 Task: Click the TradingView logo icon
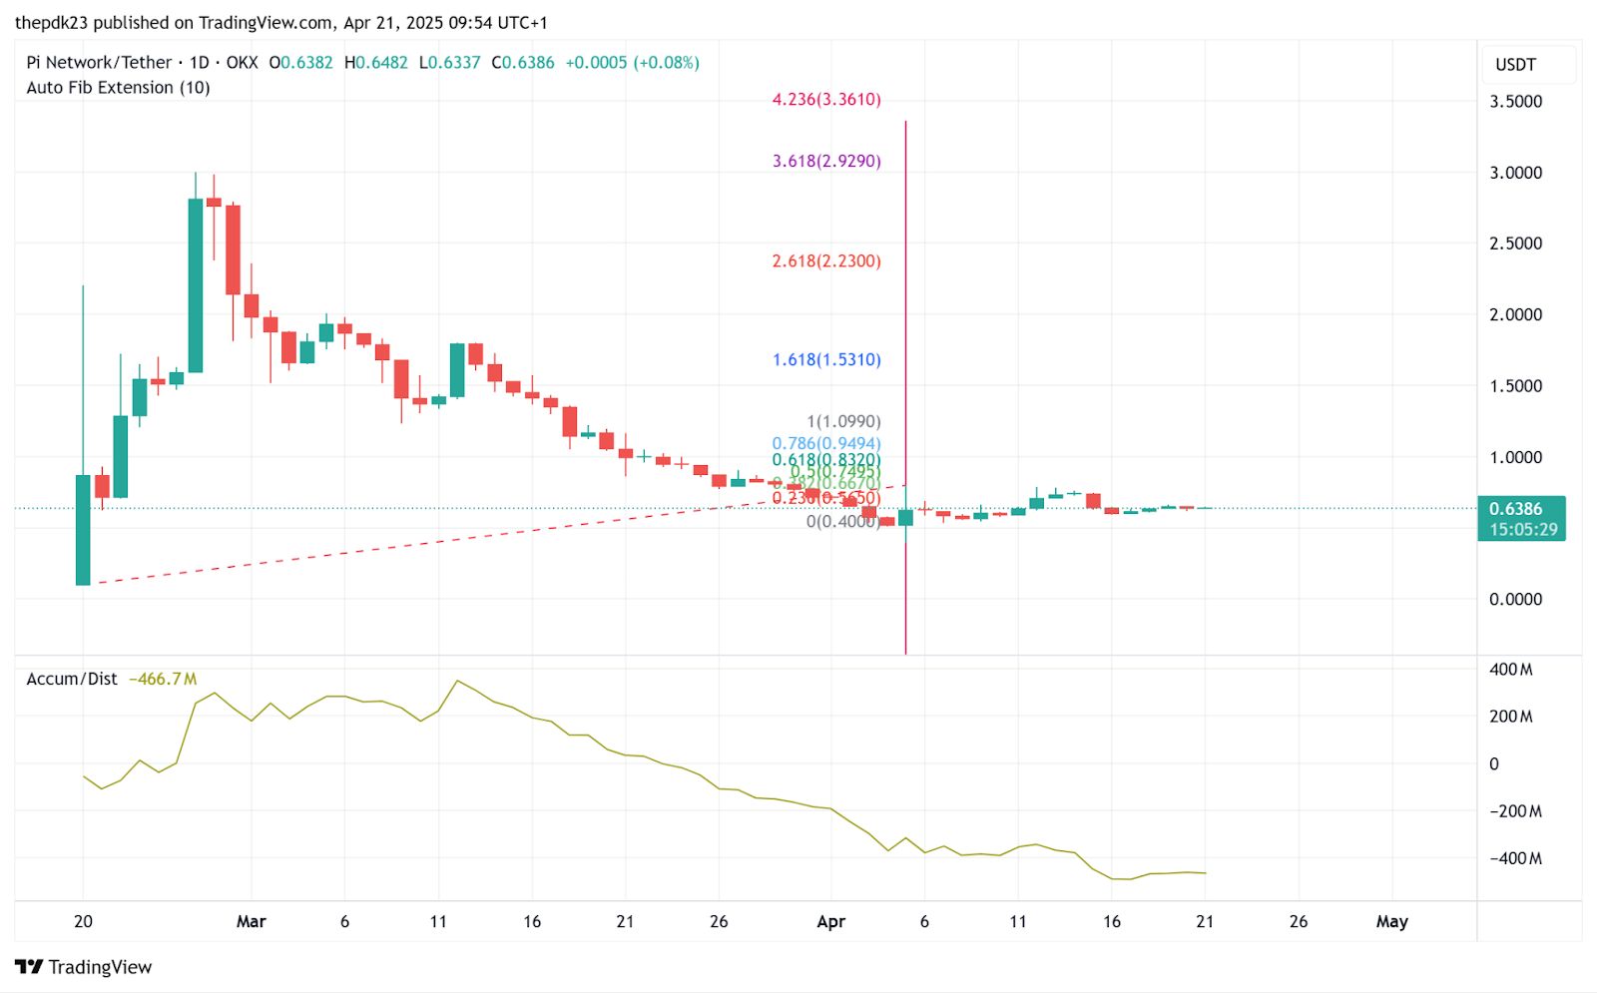(x=29, y=966)
